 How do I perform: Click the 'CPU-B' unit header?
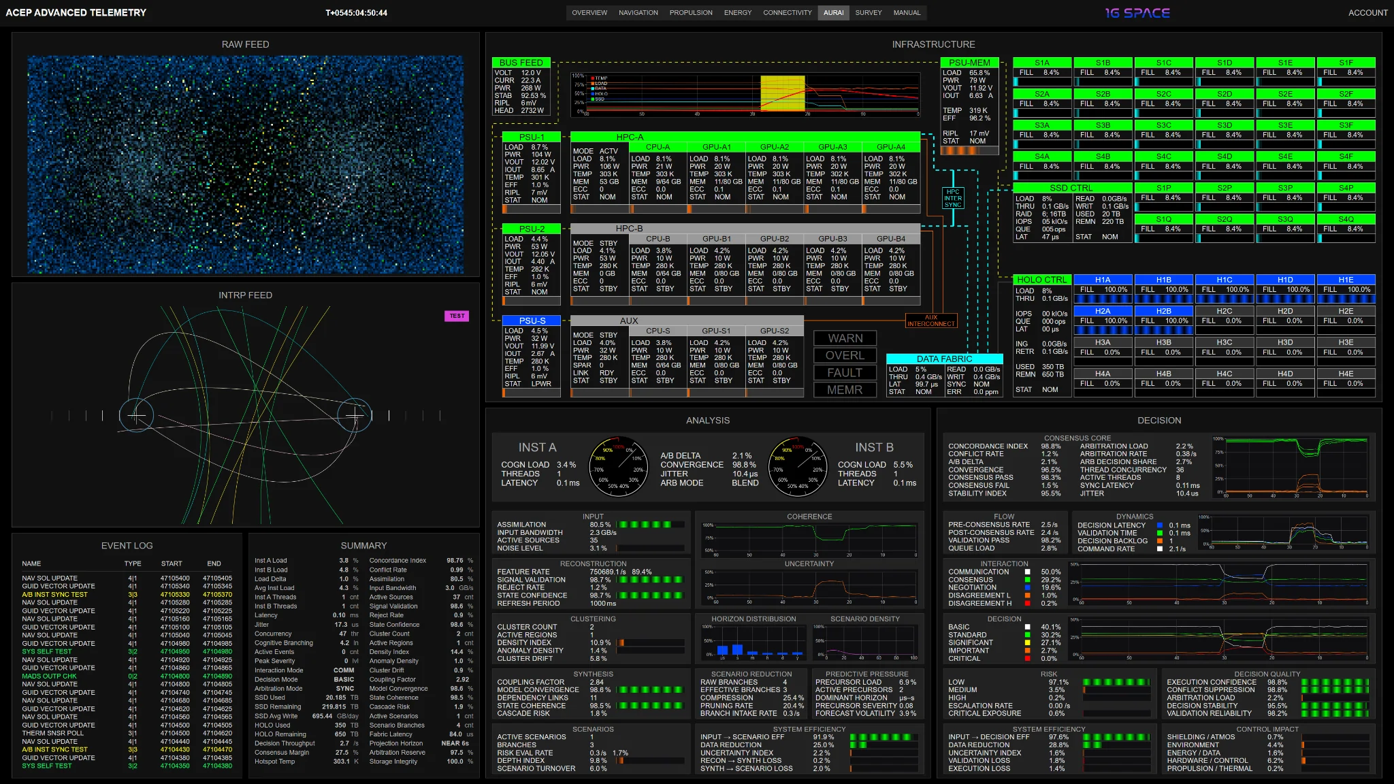[658, 239]
